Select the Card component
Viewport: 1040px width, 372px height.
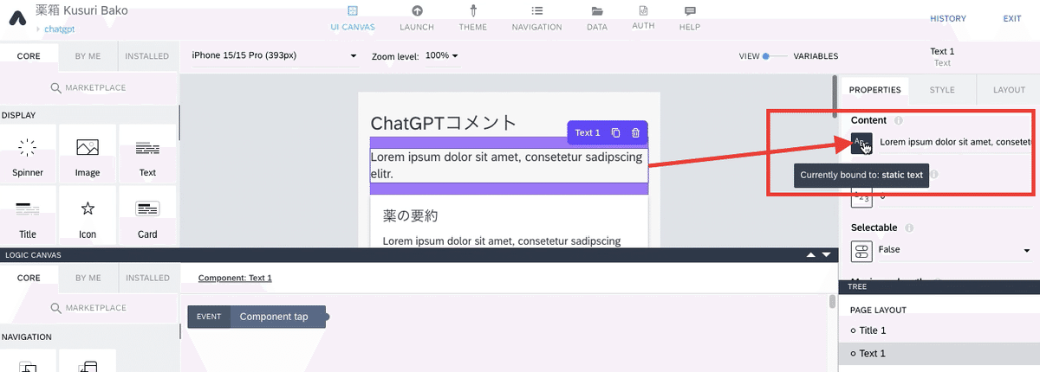[147, 216]
